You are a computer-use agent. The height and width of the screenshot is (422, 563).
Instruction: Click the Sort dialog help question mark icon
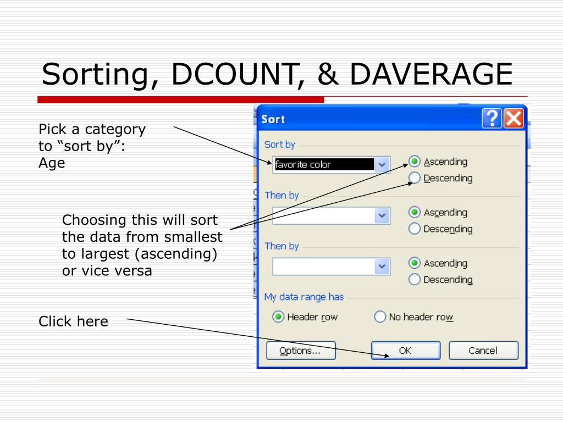tap(492, 118)
